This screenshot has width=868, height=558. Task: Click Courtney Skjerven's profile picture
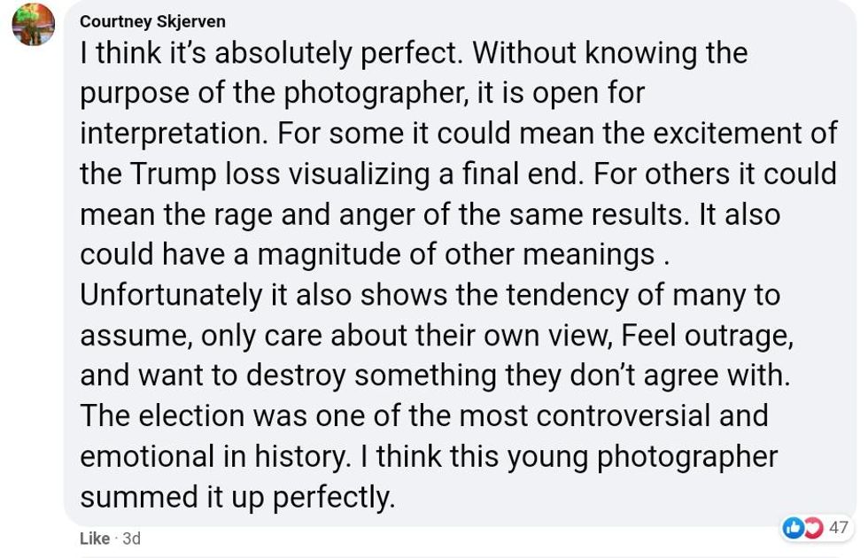tap(33, 24)
